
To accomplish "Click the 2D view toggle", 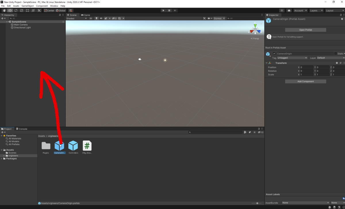I will (91, 18).
